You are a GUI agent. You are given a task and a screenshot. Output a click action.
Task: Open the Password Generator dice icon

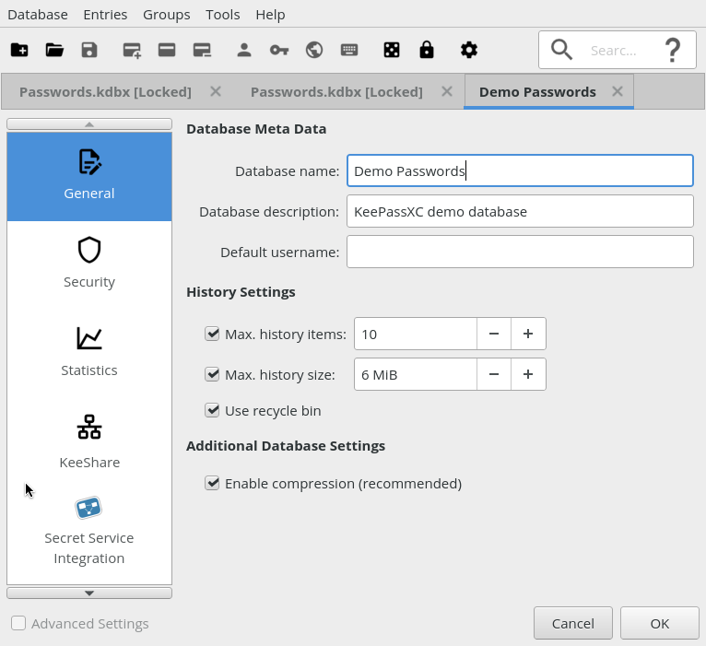tap(392, 50)
